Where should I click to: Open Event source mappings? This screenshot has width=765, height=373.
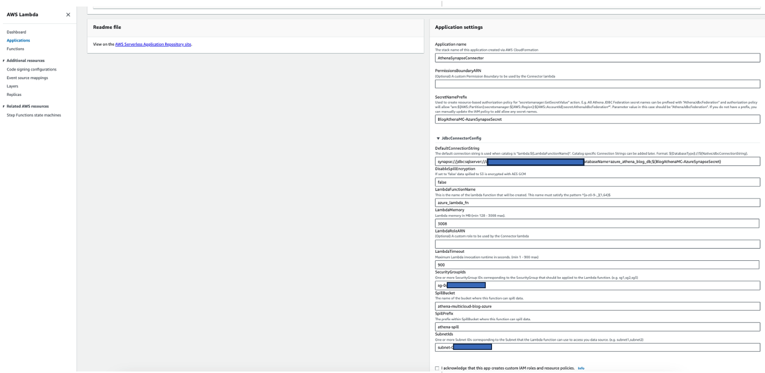click(27, 78)
